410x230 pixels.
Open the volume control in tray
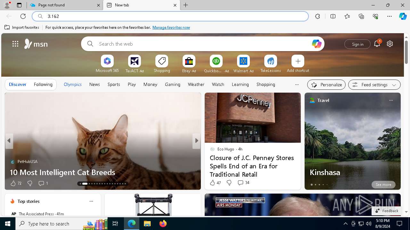[369, 224]
